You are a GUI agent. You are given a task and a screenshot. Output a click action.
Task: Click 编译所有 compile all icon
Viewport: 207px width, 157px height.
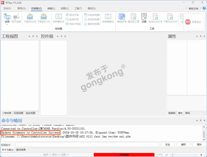point(122,17)
